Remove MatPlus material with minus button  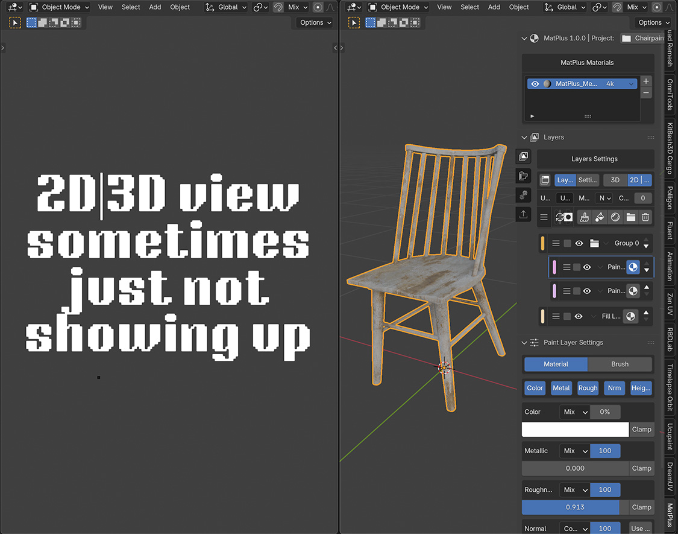point(646,93)
